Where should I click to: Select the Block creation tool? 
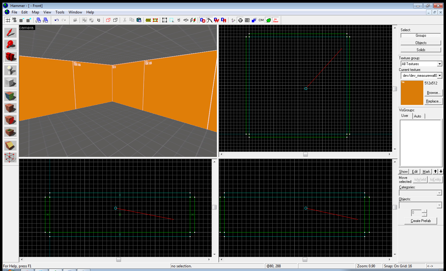pyautogui.click(x=10, y=82)
